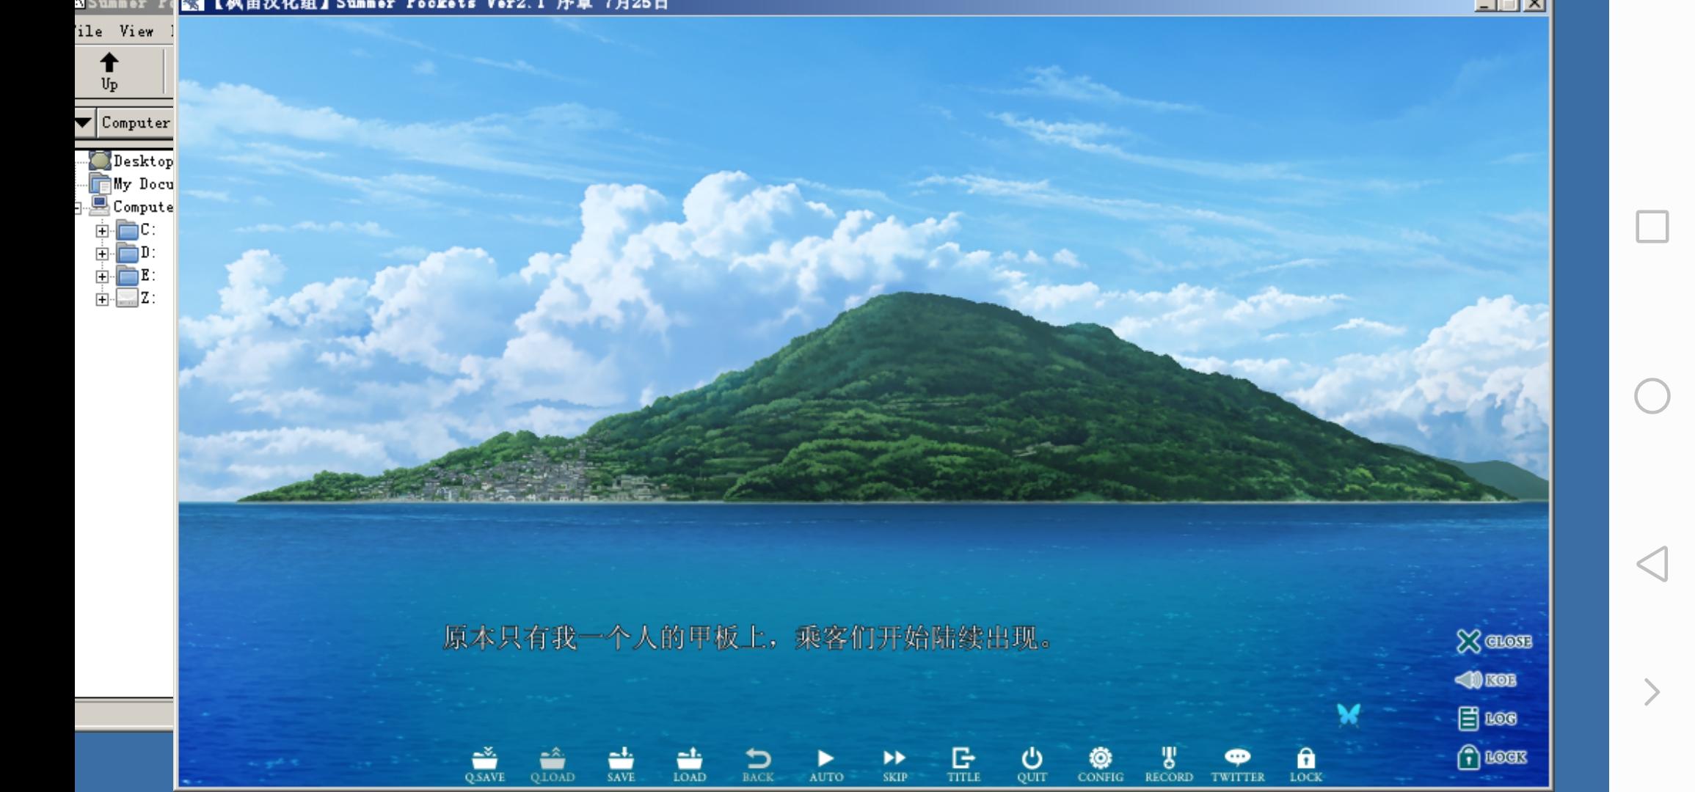Start AUTO play mode

(x=826, y=764)
